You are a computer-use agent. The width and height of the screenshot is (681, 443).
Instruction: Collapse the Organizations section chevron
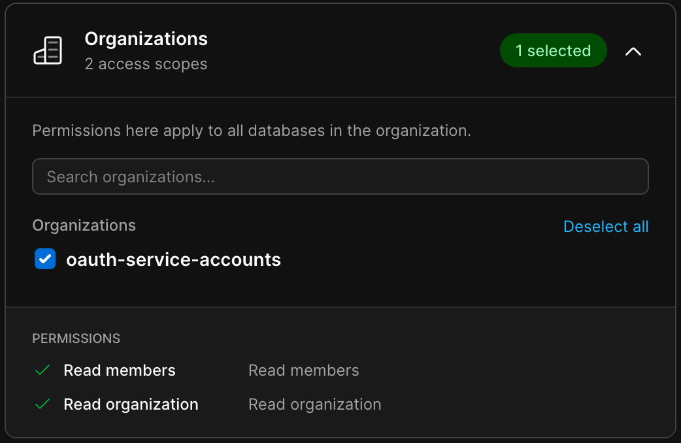pyautogui.click(x=633, y=51)
